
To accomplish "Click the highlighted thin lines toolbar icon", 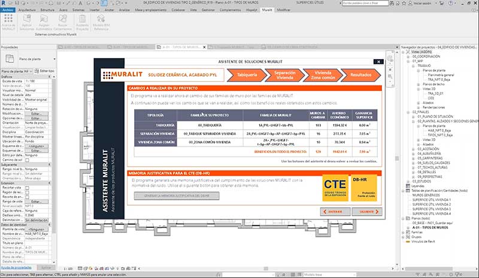I will (104, 3).
